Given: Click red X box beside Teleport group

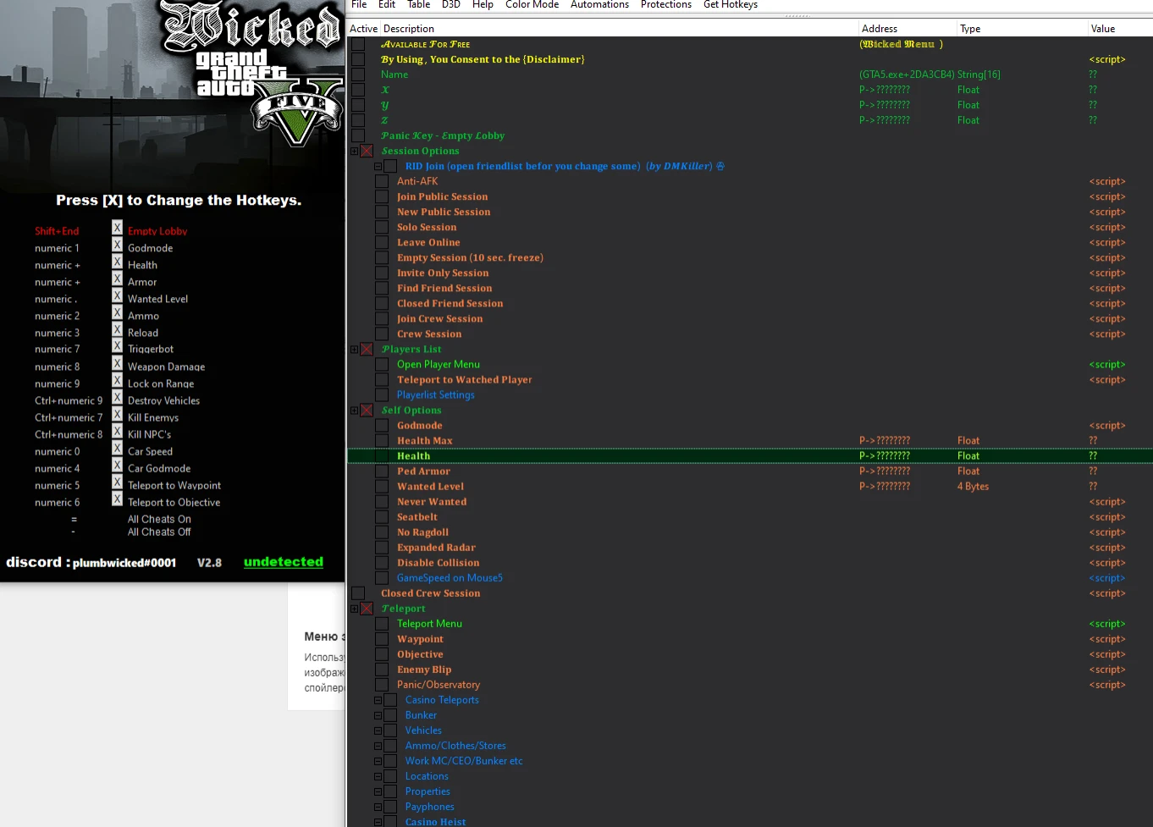Looking at the screenshot, I should point(367,609).
